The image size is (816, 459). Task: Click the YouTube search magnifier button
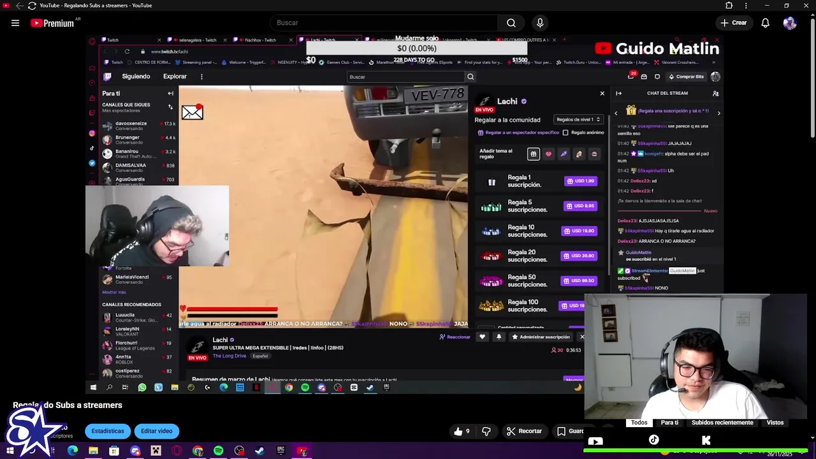pyautogui.click(x=511, y=23)
